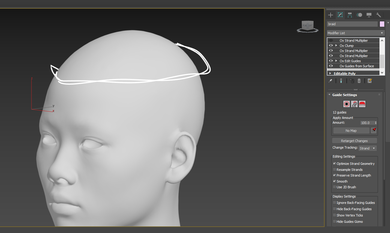Expand the Ox Edit Guides modifier

tap(336, 61)
